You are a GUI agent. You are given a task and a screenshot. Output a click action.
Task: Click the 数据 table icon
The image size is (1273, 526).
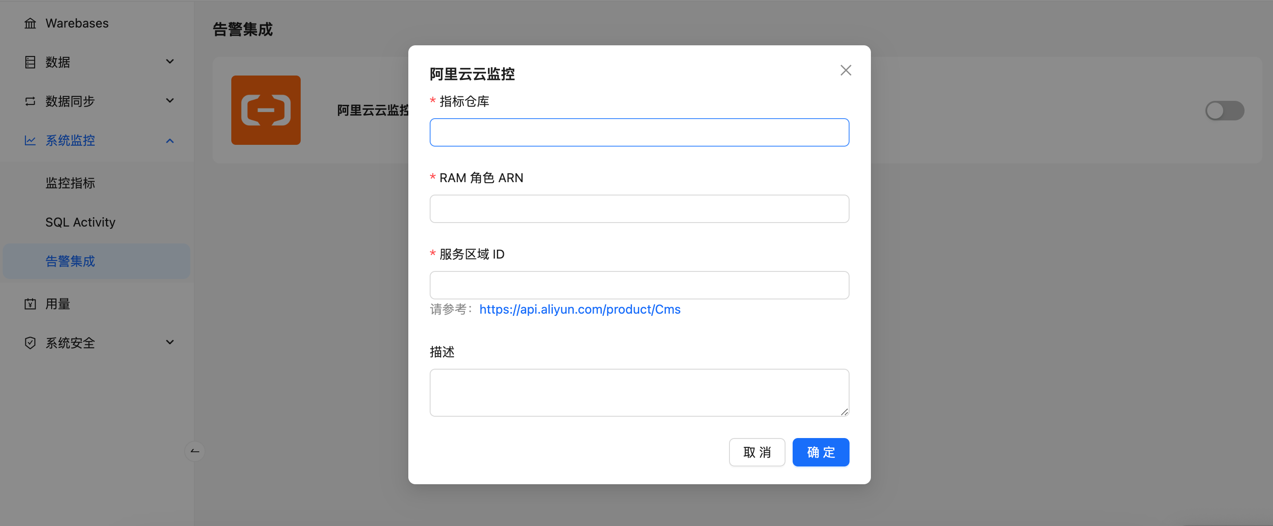30,62
